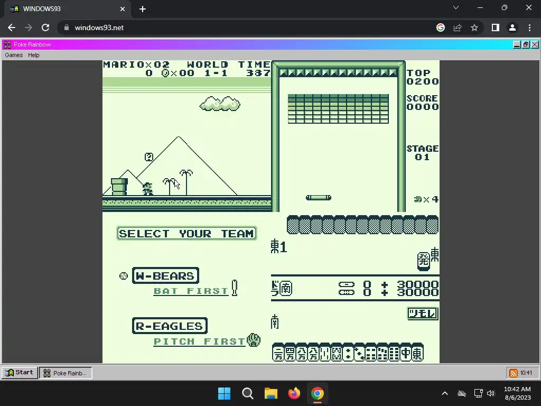Viewport: 541px width, 406px height.
Task: Click the discarded mahjong tile
Action: pos(423,261)
